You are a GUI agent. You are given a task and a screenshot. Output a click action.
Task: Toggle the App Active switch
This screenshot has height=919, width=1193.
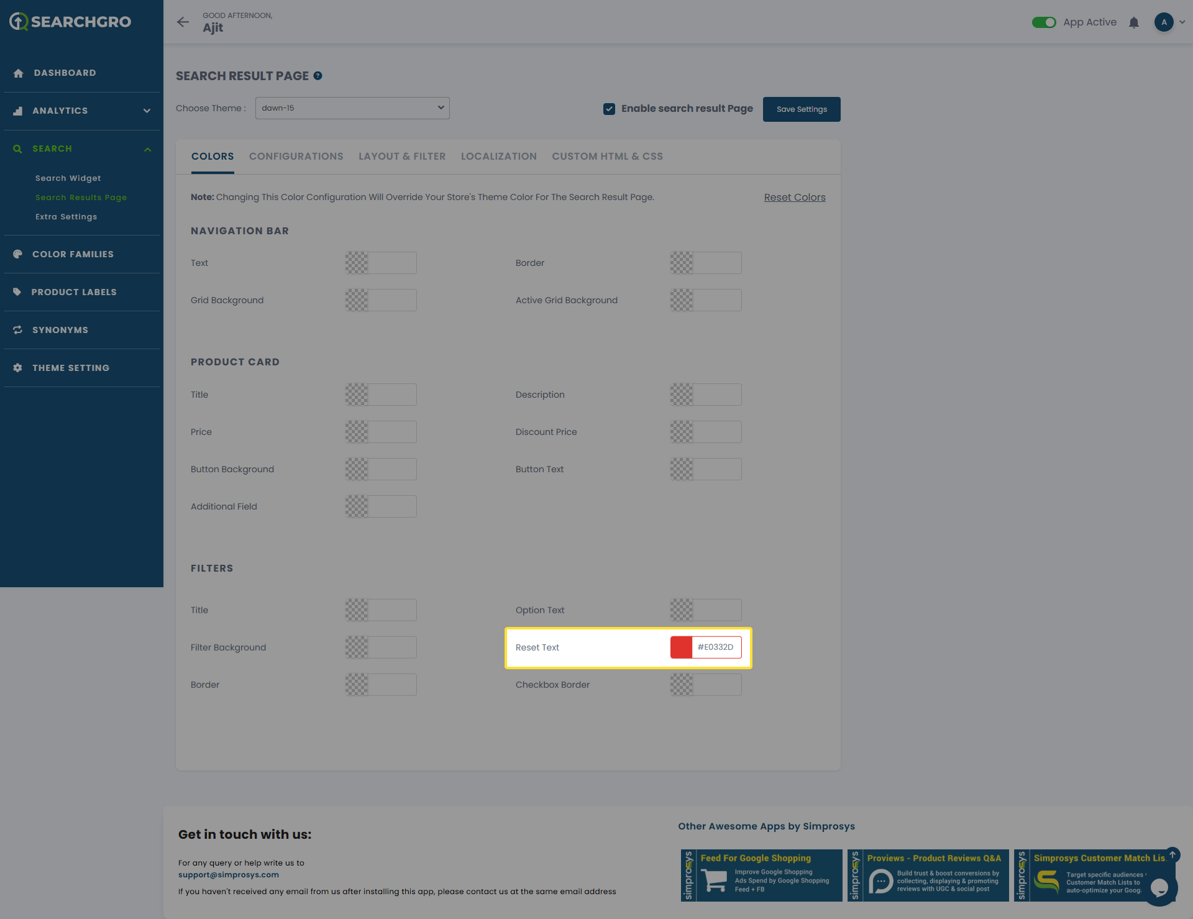pyautogui.click(x=1044, y=22)
